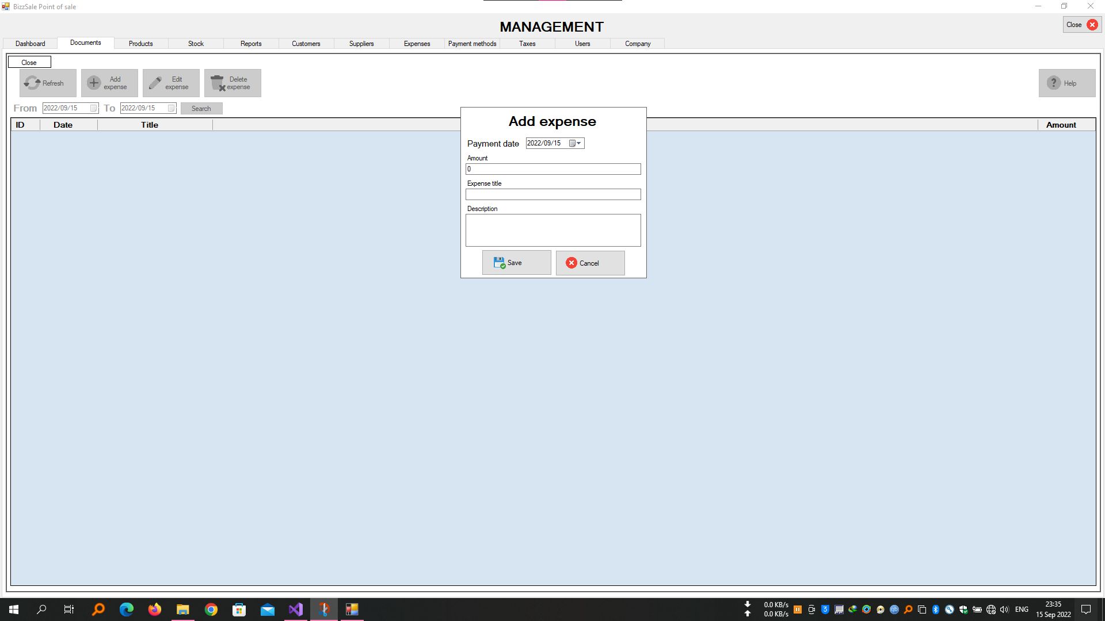Switch to the Payment methods tab

click(x=472, y=44)
